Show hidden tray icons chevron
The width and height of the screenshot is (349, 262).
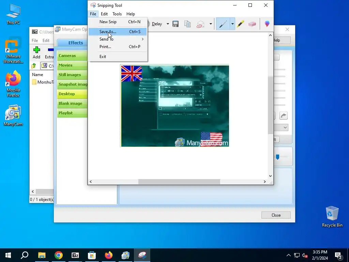pos(288,255)
